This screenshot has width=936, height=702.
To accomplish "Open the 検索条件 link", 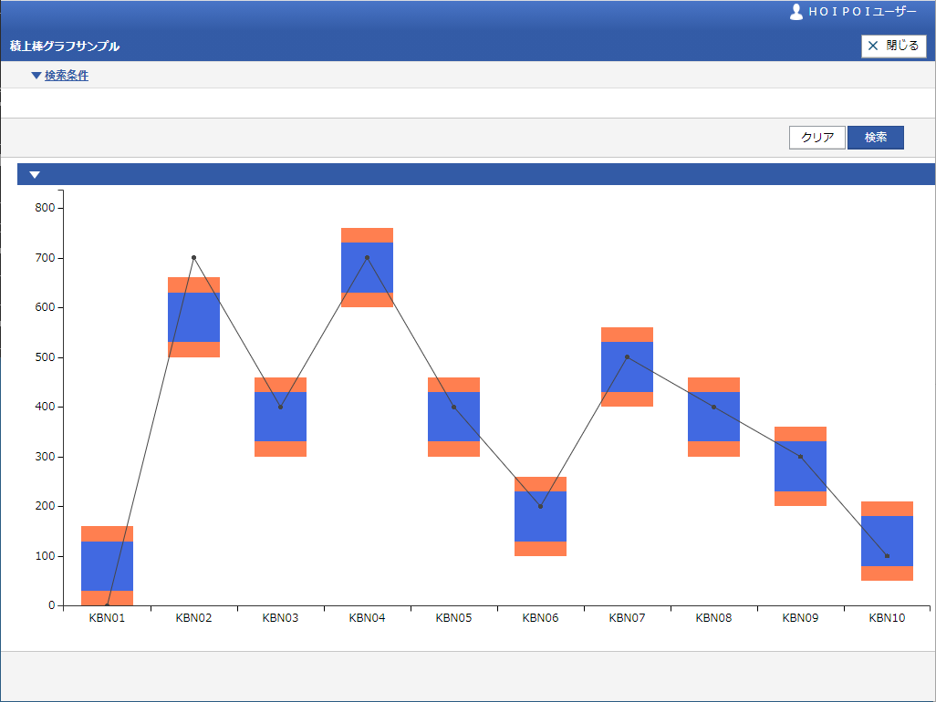I will tap(67, 76).
